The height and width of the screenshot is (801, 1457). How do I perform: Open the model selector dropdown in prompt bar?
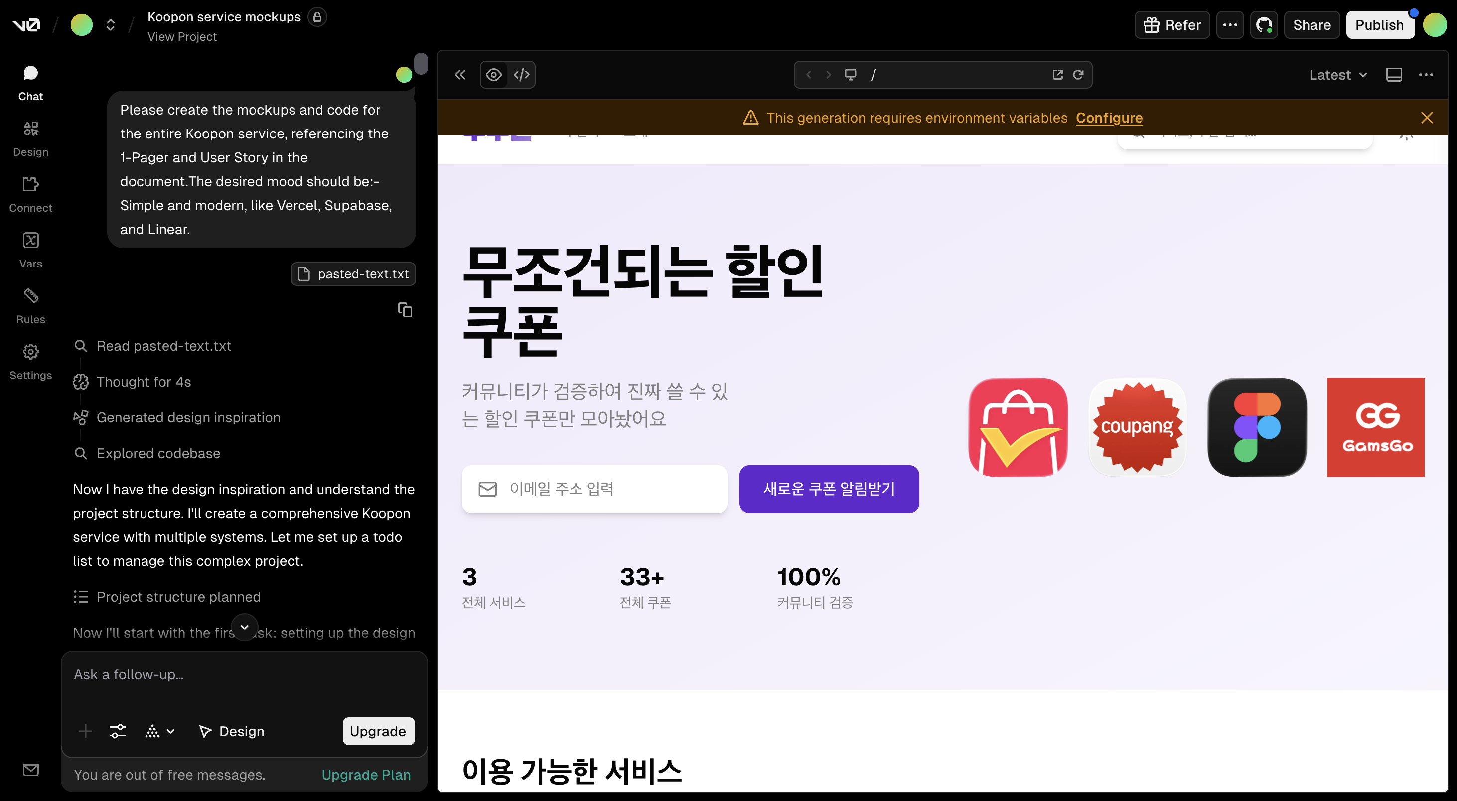click(x=159, y=731)
